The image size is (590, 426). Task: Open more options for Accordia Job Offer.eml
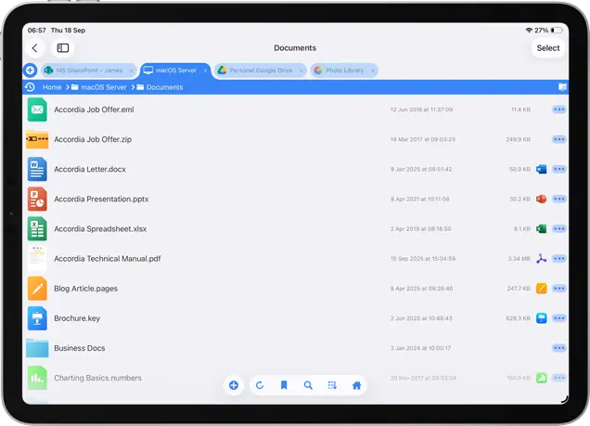(x=558, y=110)
